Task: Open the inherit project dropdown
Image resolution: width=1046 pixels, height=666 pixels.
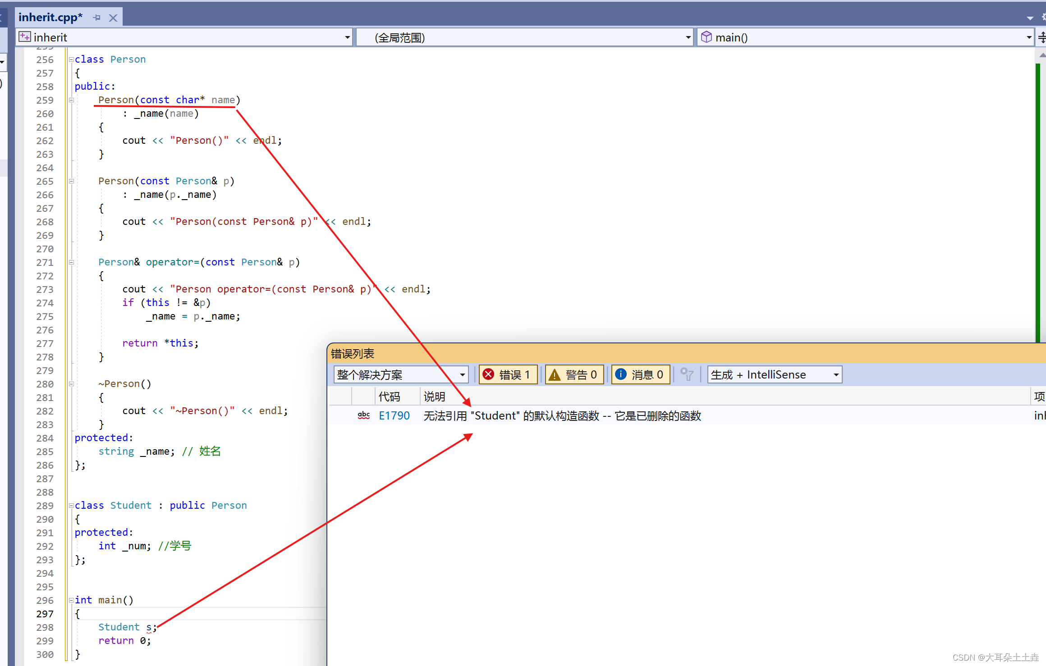Action: click(347, 37)
